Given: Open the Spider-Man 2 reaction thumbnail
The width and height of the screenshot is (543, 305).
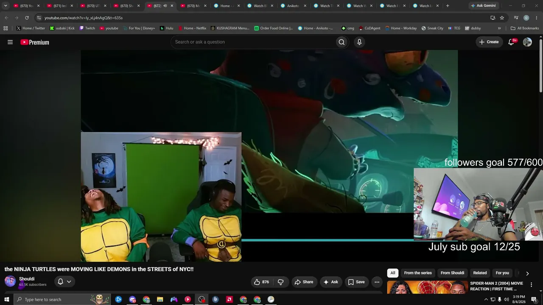Looking at the screenshot, I should (427, 287).
